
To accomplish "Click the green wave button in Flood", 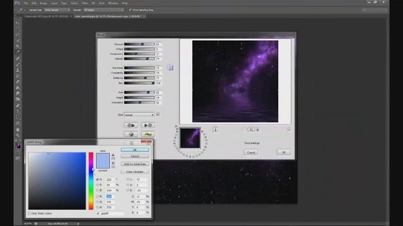I will (148, 134).
